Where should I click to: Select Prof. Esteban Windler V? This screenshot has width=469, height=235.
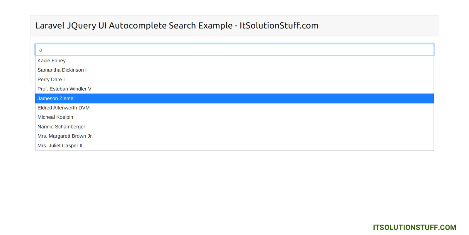(64, 89)
